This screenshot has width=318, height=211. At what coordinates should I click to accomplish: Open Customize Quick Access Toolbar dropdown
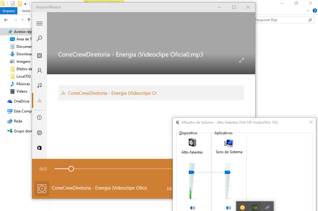click(x=25, y=4)
